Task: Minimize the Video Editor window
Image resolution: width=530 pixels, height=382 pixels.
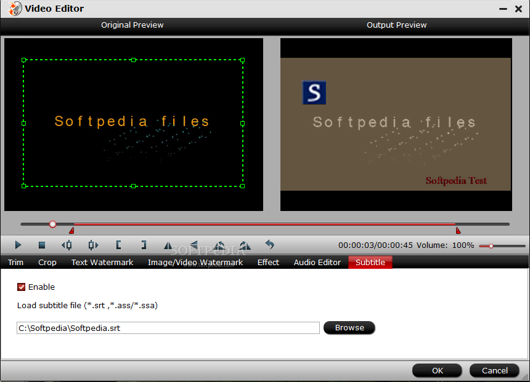Action: click(x=503, y=9)
